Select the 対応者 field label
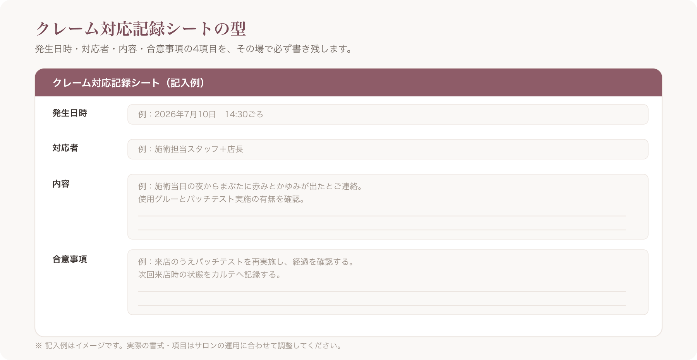 click(65, 148)
